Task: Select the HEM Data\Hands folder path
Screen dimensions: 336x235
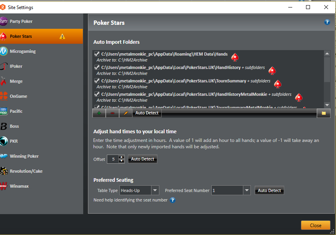Action: point(164,54)
